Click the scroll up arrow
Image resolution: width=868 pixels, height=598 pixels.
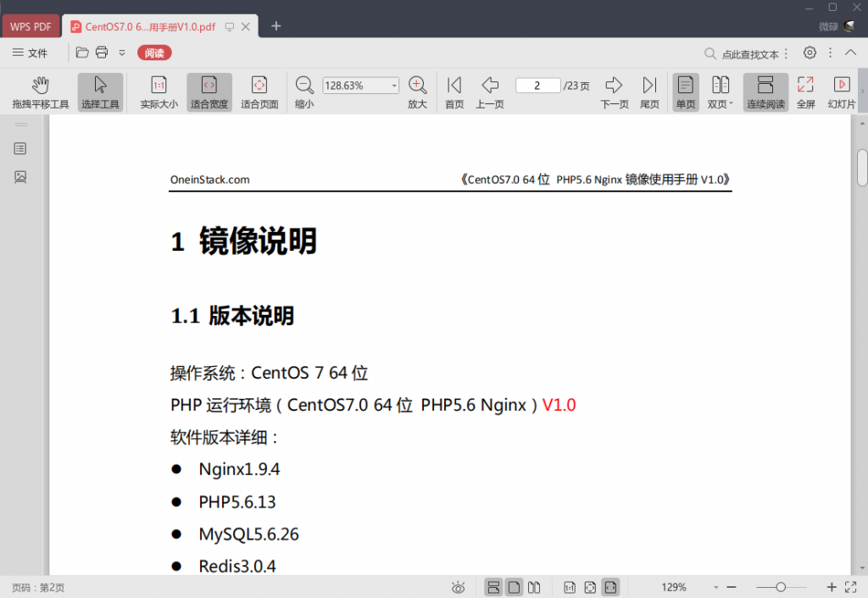click(862, 123)
